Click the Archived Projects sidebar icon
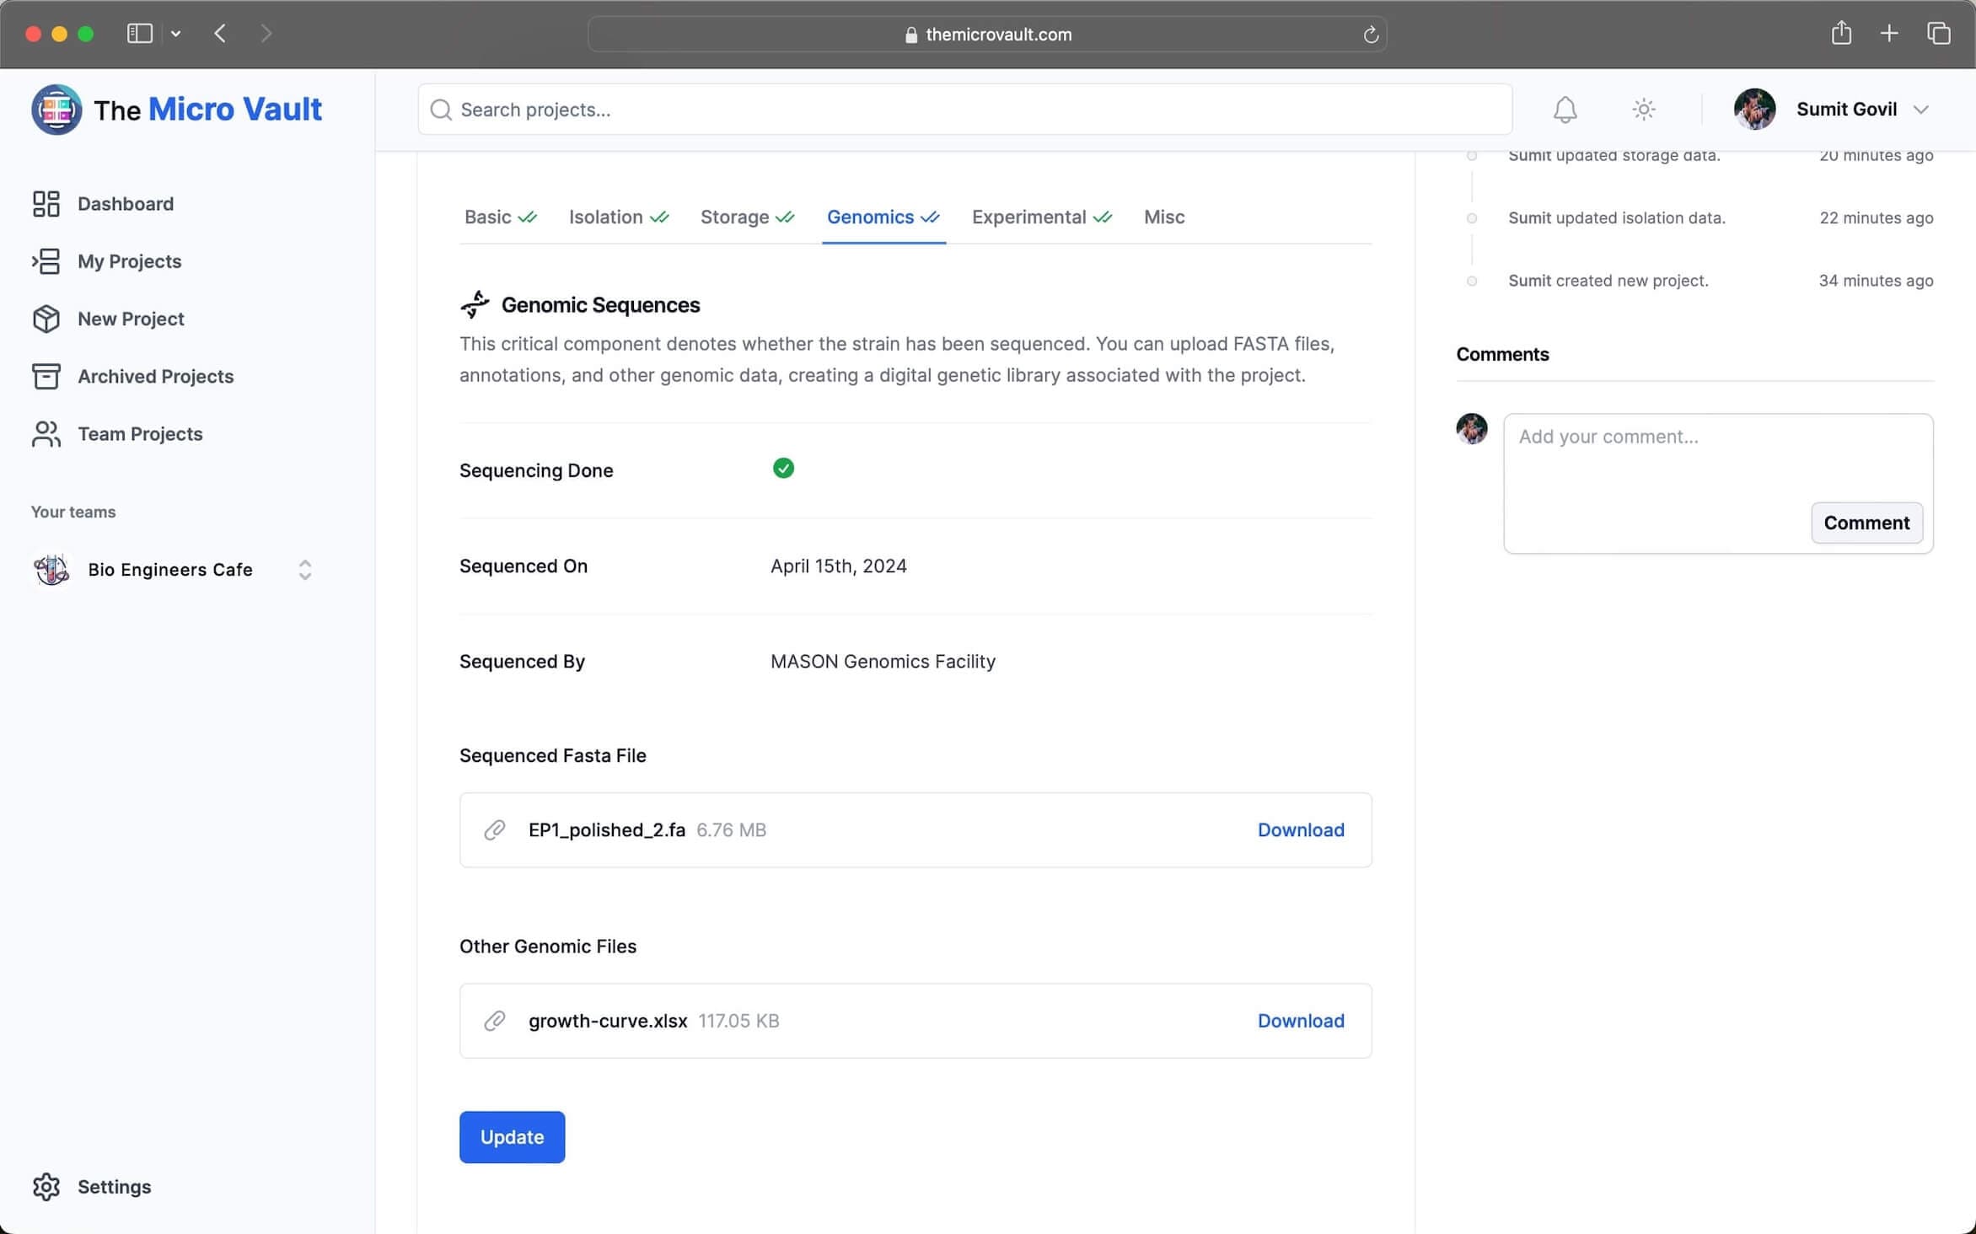This screenshot has width=1976, height=1234. (x=48, y=375)
